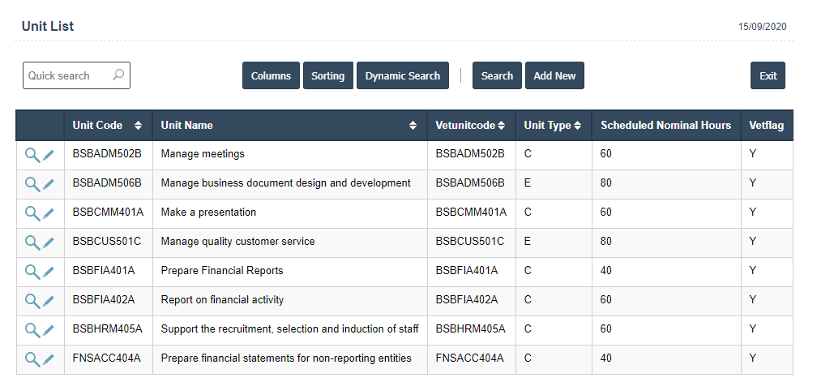
Task: Click the pencil edit icon for BSBADM506B
Action: pos(49,184)
